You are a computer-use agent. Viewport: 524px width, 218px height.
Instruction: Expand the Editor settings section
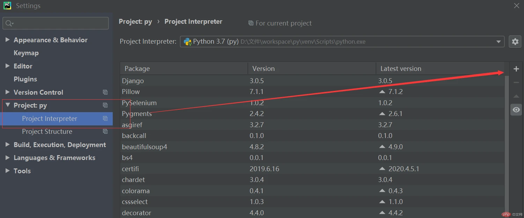point(7,66)
